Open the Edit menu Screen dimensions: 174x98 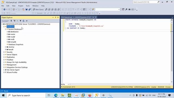click(x=8, y=6)
